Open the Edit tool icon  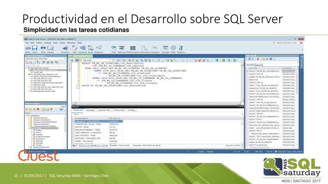click(x=75, y=49)
